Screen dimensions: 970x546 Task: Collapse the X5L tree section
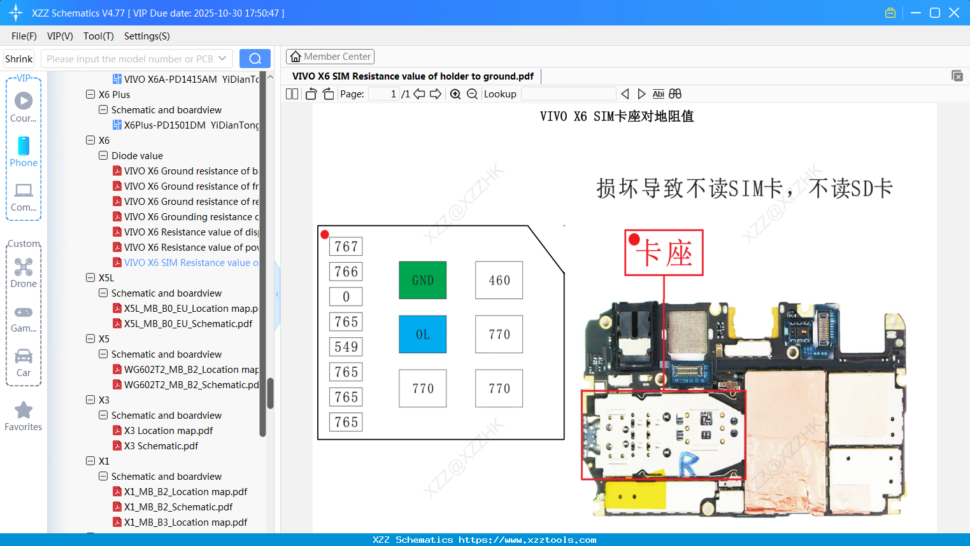[x=90, y=277]
